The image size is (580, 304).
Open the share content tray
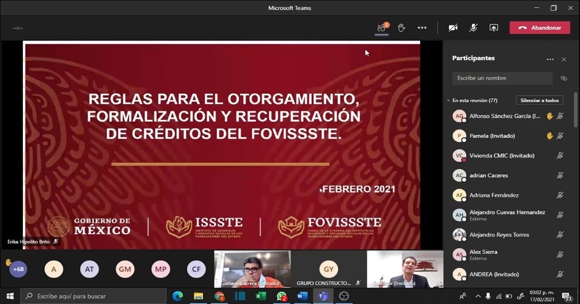[x=494, y=28]
